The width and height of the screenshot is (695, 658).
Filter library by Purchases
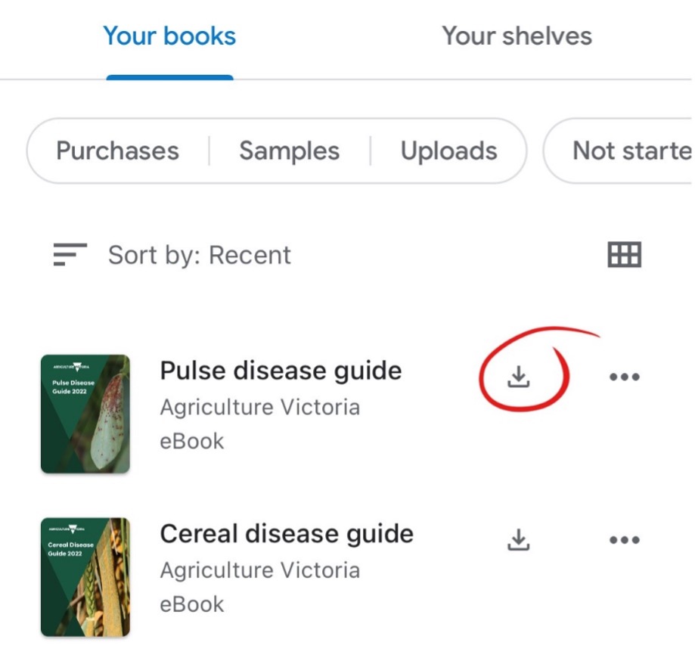pyautogui.click(x=117, y=151)
